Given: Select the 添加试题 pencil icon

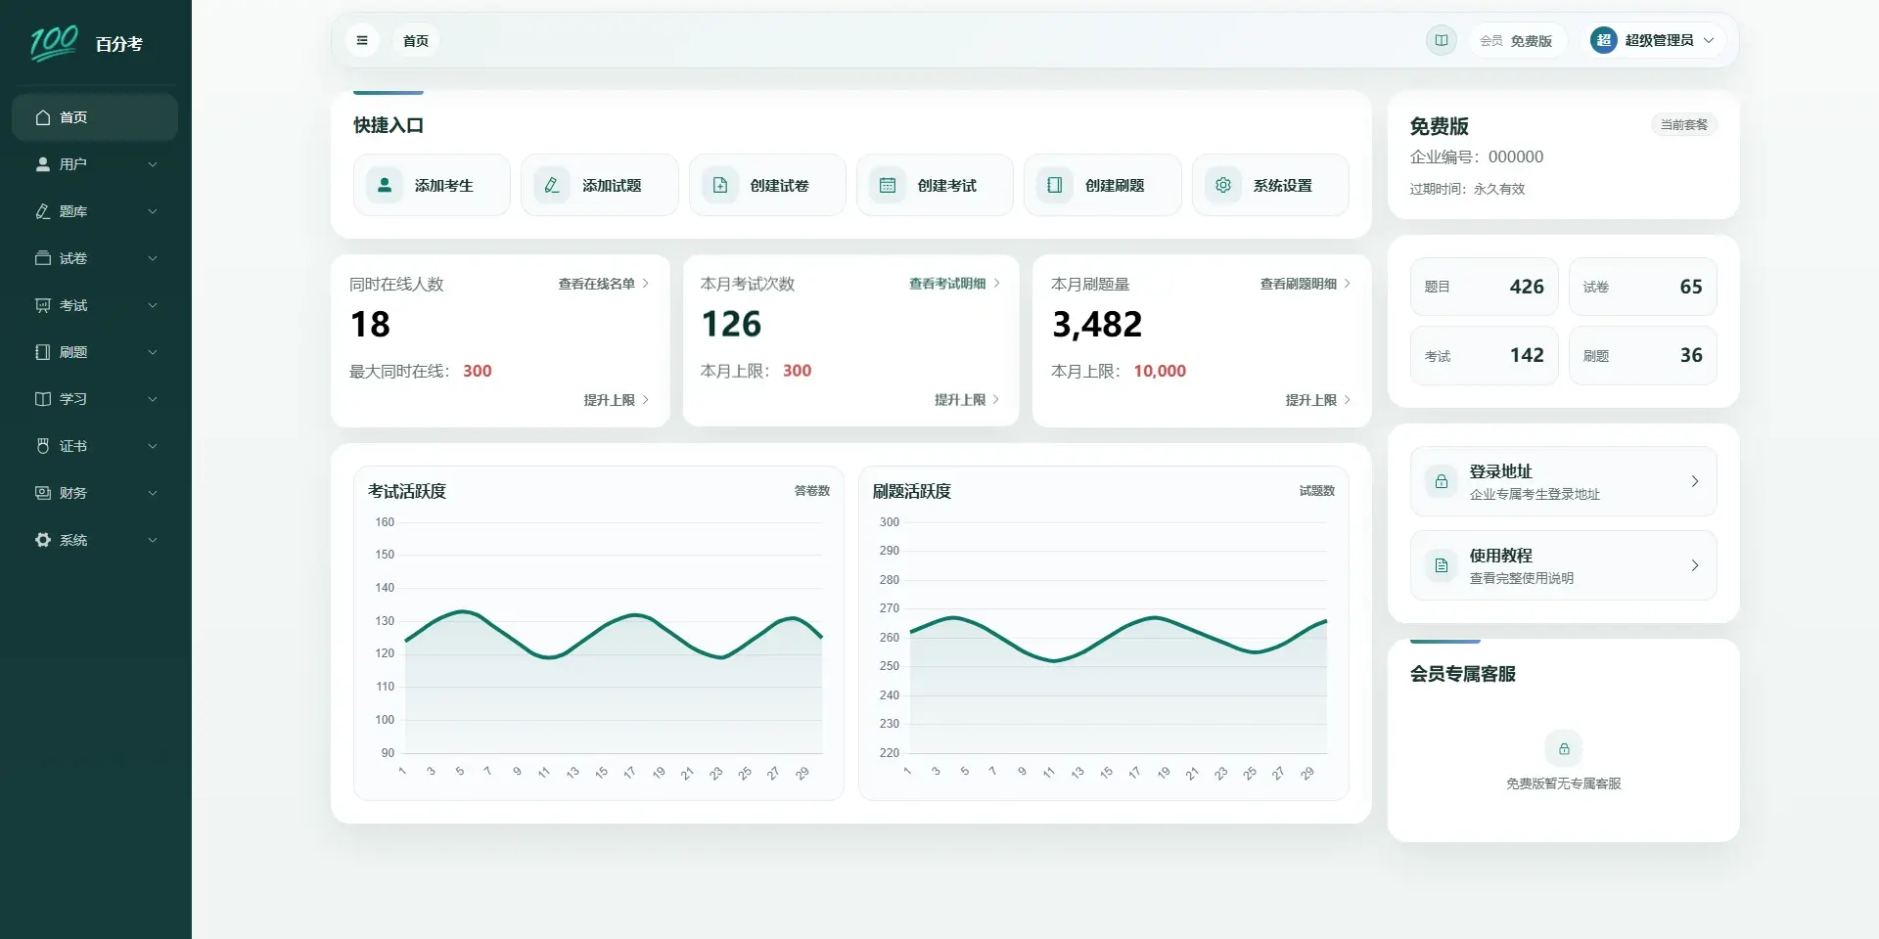Looking at the screenshot, I should [x=552, y=185].
